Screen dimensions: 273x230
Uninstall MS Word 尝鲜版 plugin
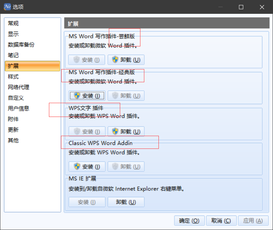[126, 60]
